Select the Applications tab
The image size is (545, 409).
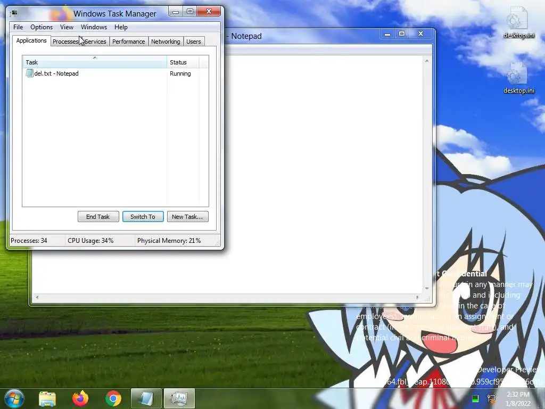click(31, 40)
